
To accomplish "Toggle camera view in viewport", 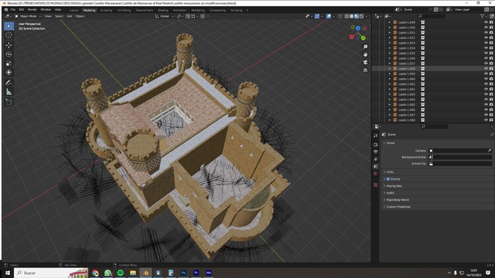I will pos(365,62).
